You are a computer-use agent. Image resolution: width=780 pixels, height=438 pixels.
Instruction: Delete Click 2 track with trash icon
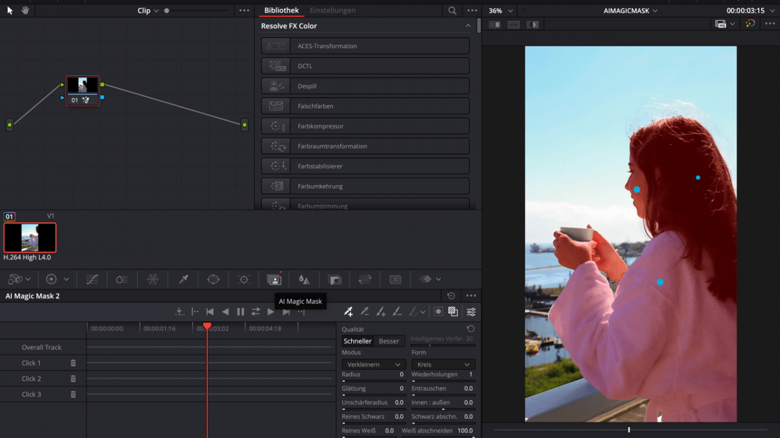[73, 379]
